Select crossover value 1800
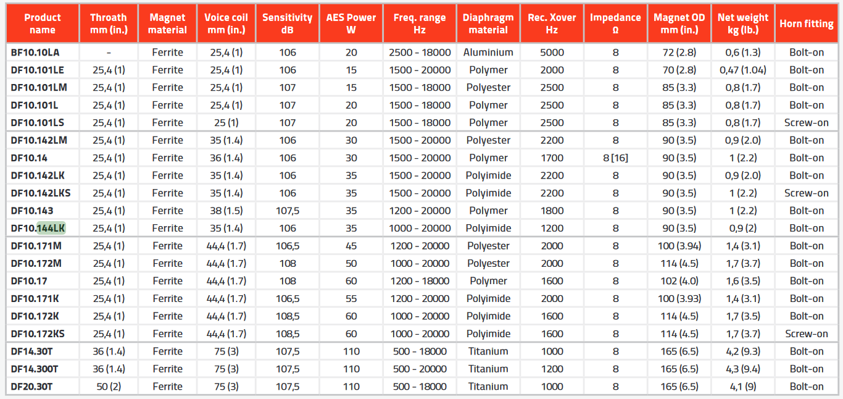The height and width of the screenshot is (399, 843). [x=552, y=211]
